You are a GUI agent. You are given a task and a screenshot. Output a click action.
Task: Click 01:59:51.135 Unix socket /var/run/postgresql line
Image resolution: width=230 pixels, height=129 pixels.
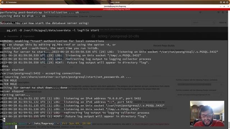pos(82,106)
